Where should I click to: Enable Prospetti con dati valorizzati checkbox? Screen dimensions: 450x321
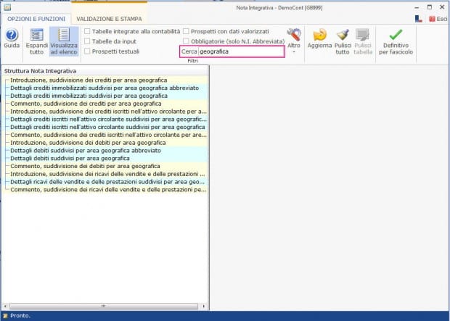(186, 31)
